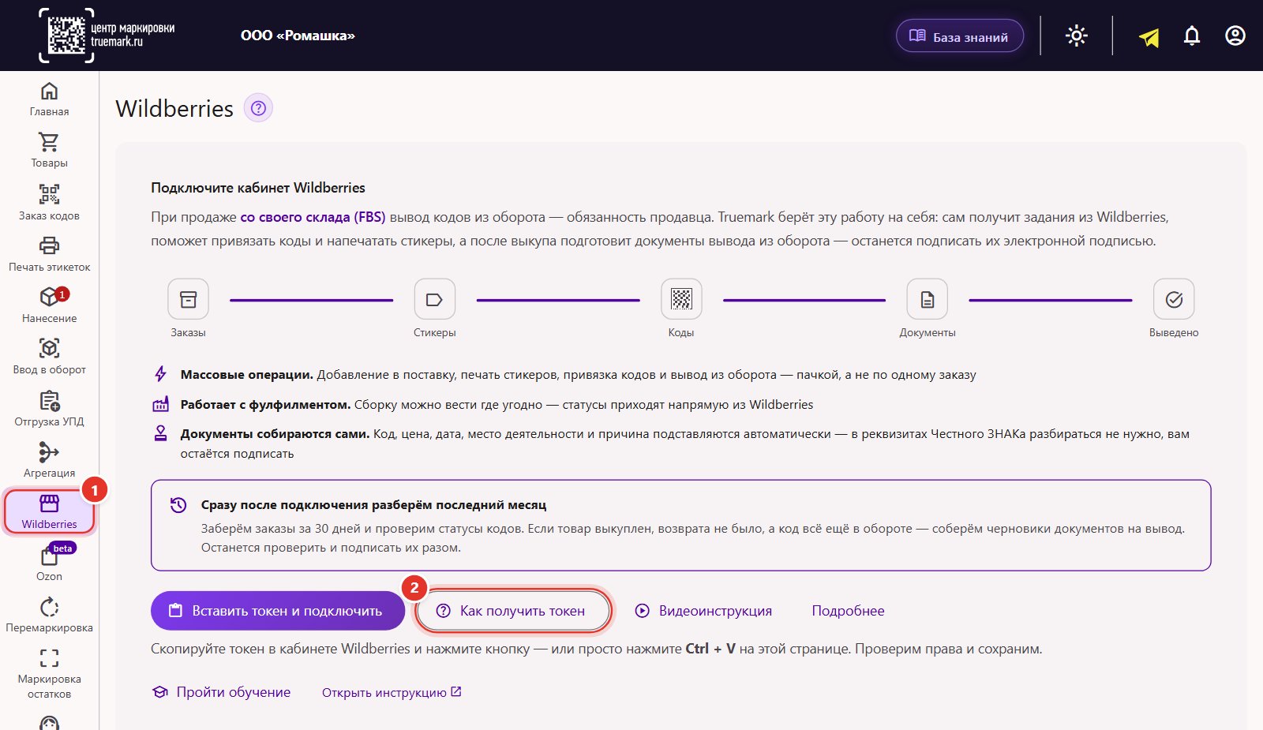Click the Выведено checkmark step icon

pyautogui.click(x=1174, y=299)
